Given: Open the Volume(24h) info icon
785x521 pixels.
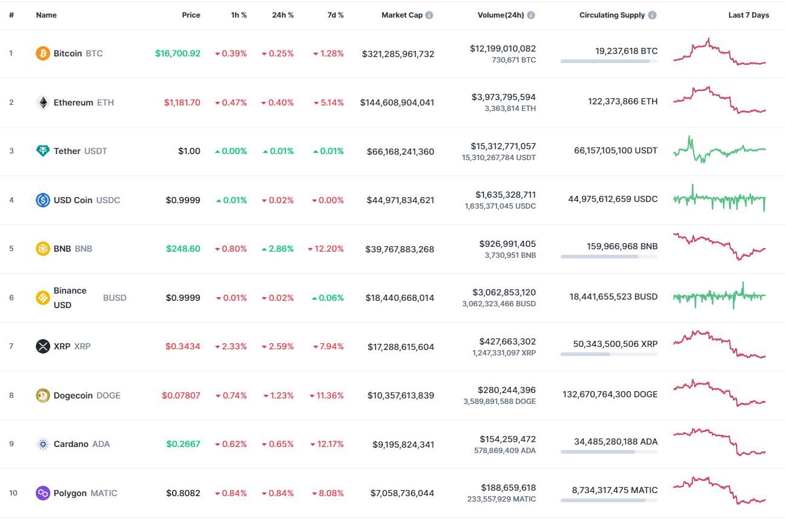Looking at the screenshot, I should [x=531, y=15].
